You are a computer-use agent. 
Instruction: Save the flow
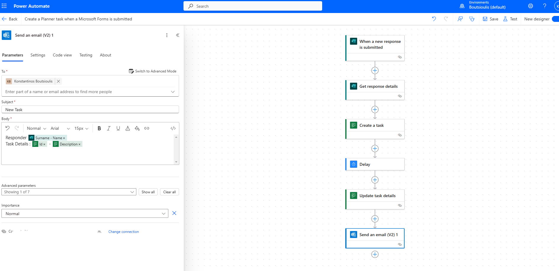click(x=491, y=19)
